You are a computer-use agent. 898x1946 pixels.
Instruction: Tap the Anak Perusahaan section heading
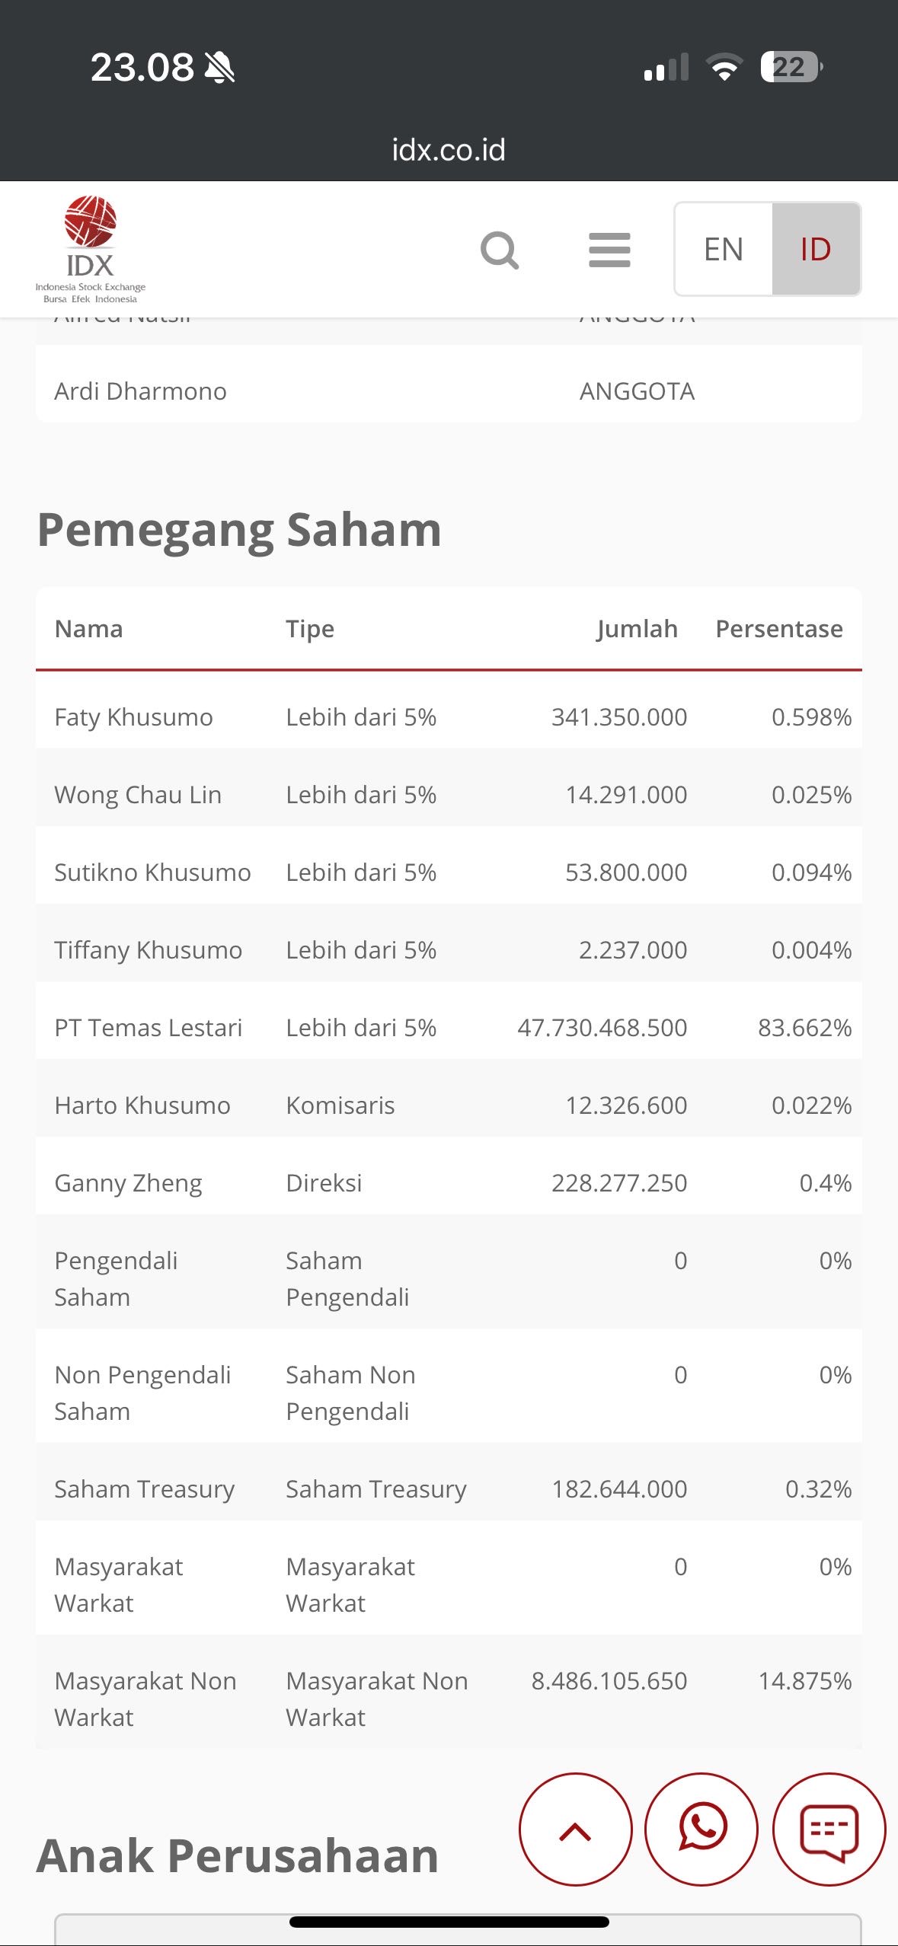(x=238, y=1856)
